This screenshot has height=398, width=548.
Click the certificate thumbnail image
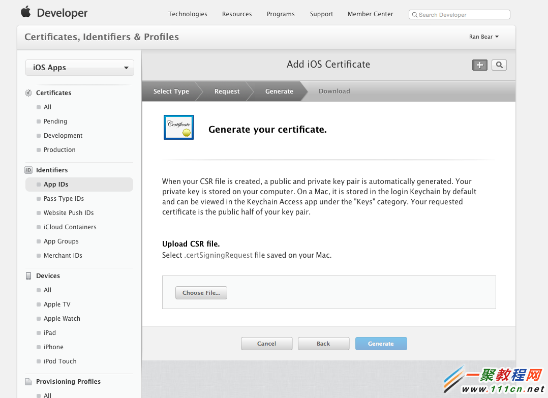coord(178,127)
